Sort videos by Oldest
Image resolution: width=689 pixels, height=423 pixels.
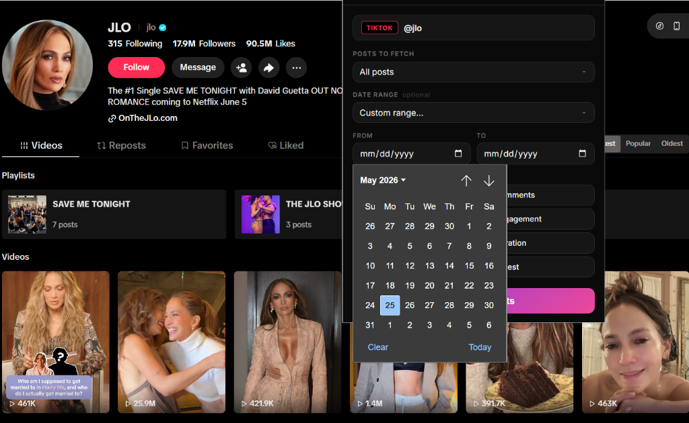coord(672,143)
